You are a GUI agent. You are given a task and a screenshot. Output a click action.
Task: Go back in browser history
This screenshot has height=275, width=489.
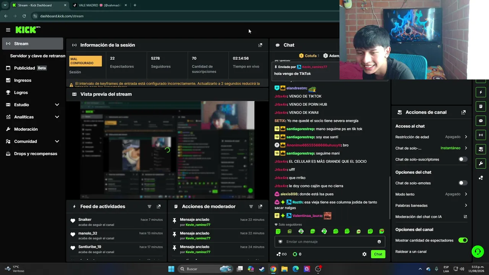click(x=6, y=16)
